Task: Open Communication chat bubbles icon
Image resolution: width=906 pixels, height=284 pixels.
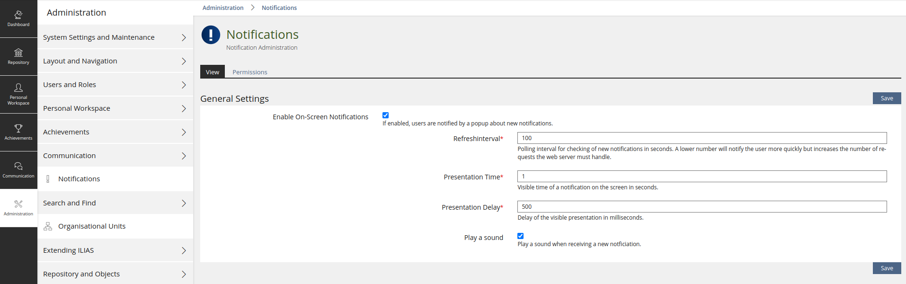Action: point(18,166)
